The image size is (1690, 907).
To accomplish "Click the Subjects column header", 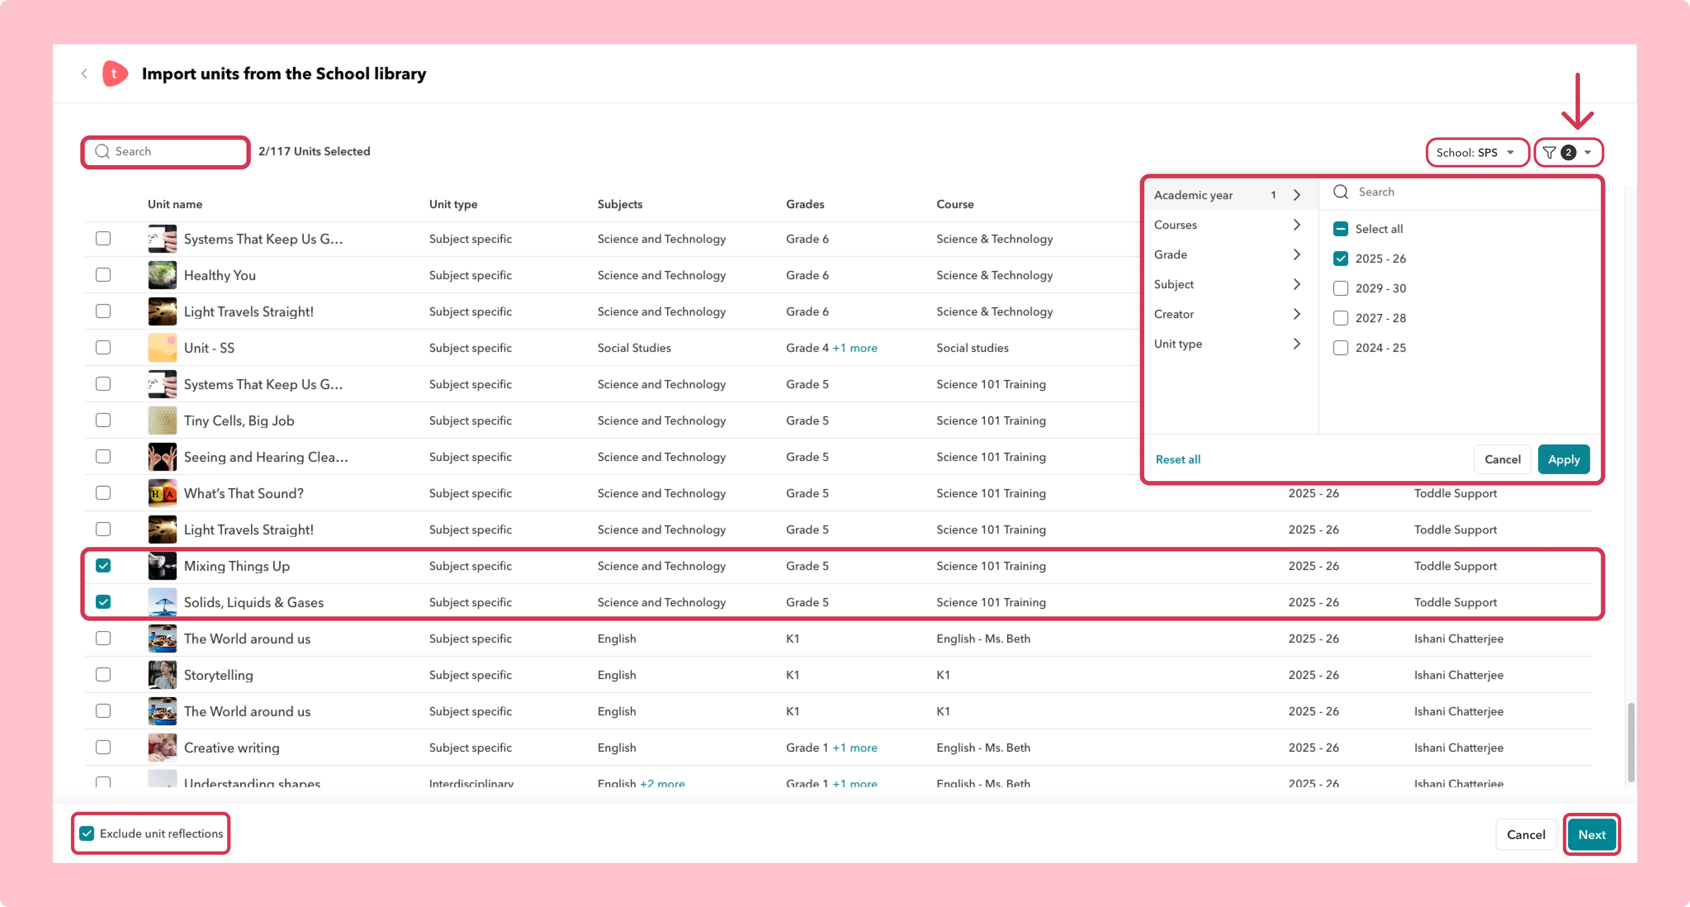I will coord(619,204).
